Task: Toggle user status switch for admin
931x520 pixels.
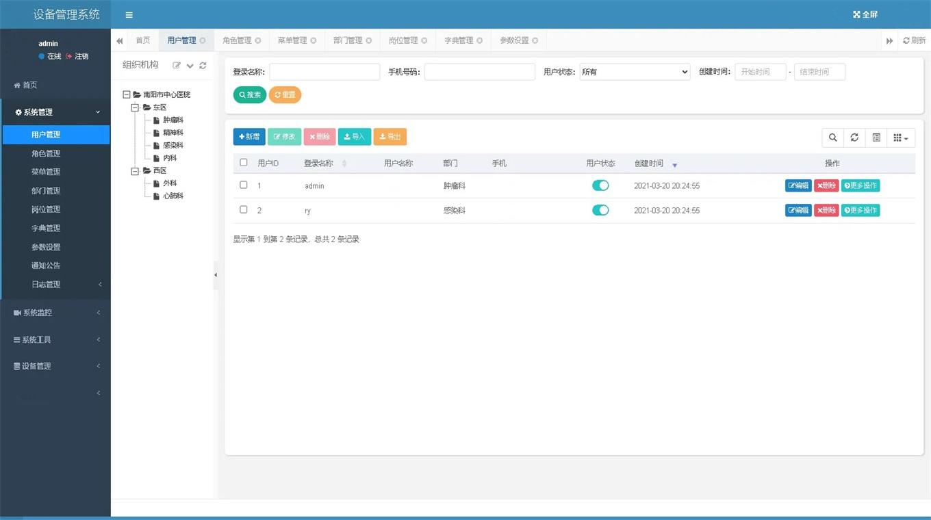Action: [x=600, y=185]
